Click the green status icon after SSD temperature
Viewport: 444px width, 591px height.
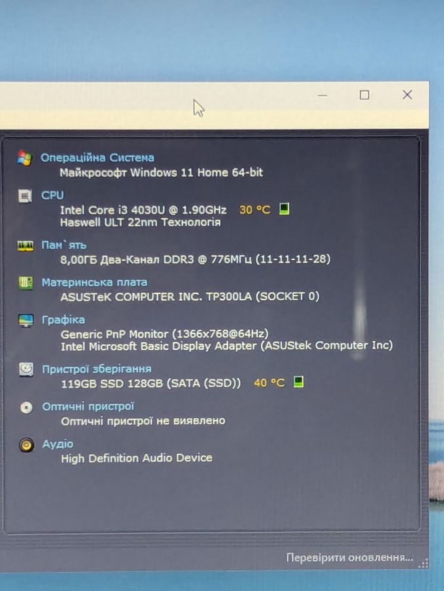[x=298, y=382]
